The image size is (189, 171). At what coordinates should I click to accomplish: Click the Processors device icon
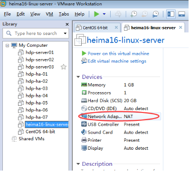tap(84, 93)
